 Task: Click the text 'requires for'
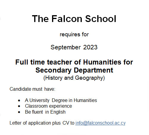click(x=74, y=34)
